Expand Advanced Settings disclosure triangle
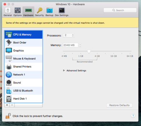This screenshot has height=126, width=141. tap(64, 71)
